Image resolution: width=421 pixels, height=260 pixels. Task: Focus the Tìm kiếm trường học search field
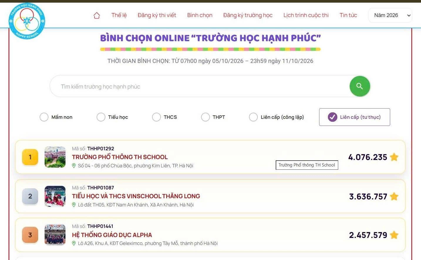[200, 86]
